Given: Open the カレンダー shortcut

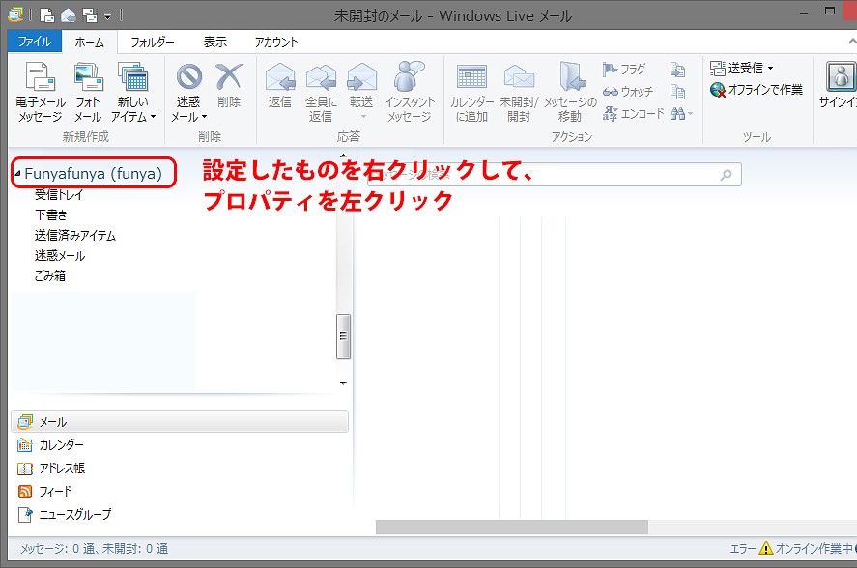Looking at the screenshot, I should tap(50, 445).
